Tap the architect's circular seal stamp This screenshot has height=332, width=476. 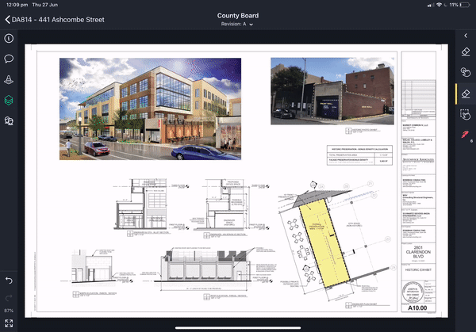tap(413, 292)
